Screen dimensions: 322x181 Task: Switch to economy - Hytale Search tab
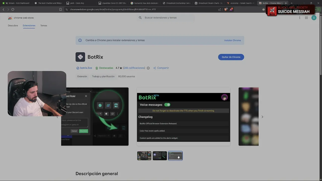(241, 3)
